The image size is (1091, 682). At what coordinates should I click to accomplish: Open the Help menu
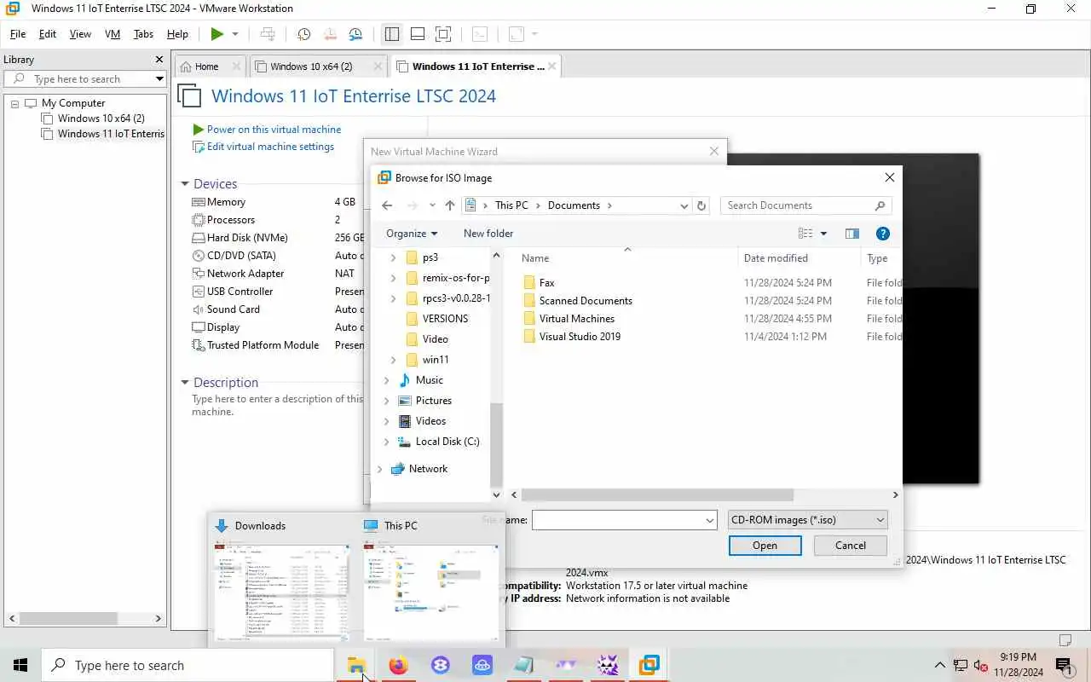(177, 34)
